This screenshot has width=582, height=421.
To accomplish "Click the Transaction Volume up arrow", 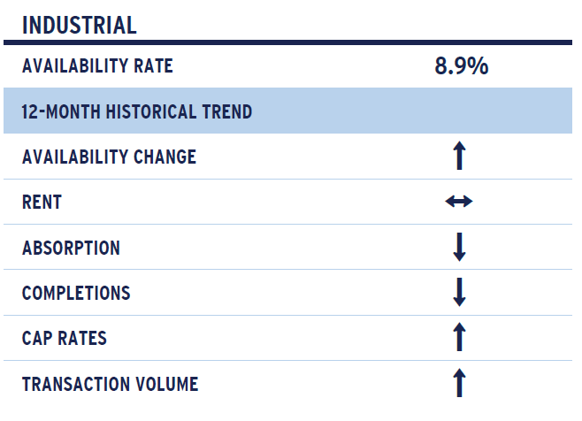I will [460, 383].
